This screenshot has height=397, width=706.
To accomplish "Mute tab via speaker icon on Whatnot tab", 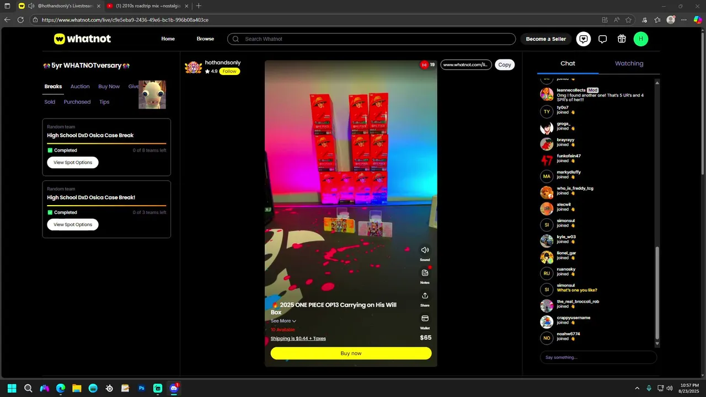I will (x=31, y=6).
